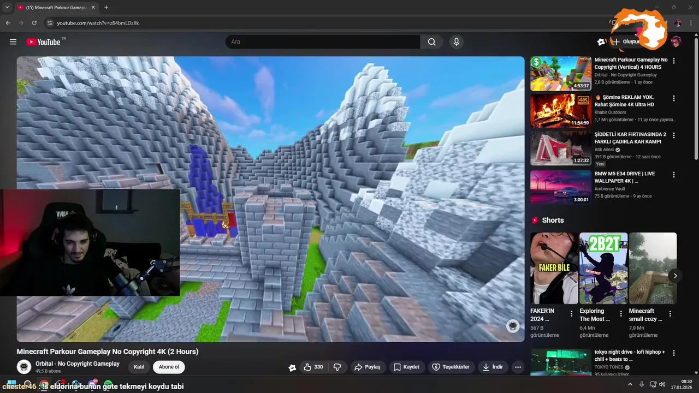Open Minecraft Parkour Vertical 4 HOURS thumbnail
Screen dimensions: 699x393
click(x=561, y=74)
